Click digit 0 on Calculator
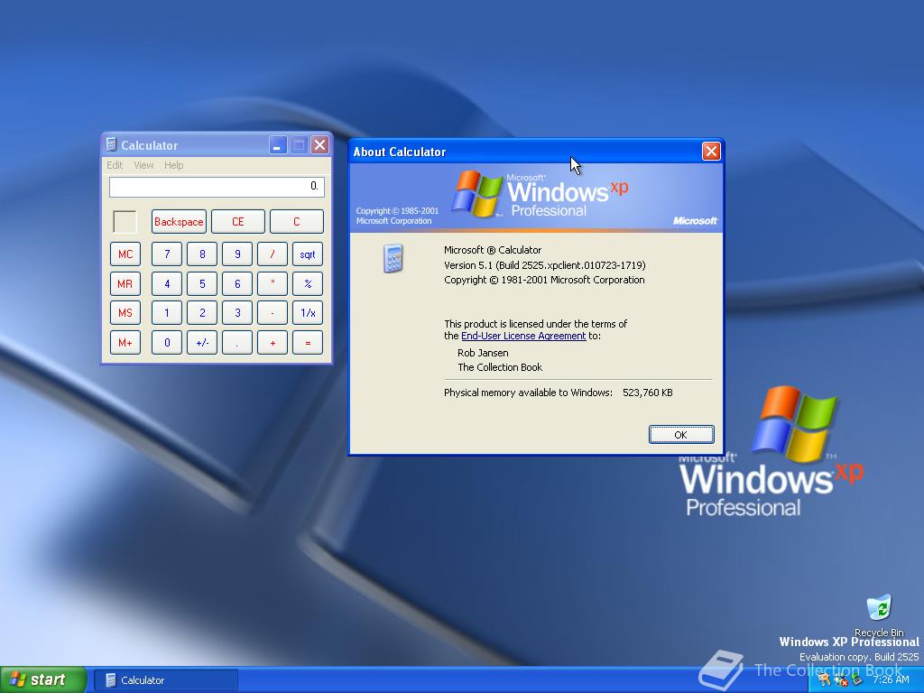 click(167, 342)
